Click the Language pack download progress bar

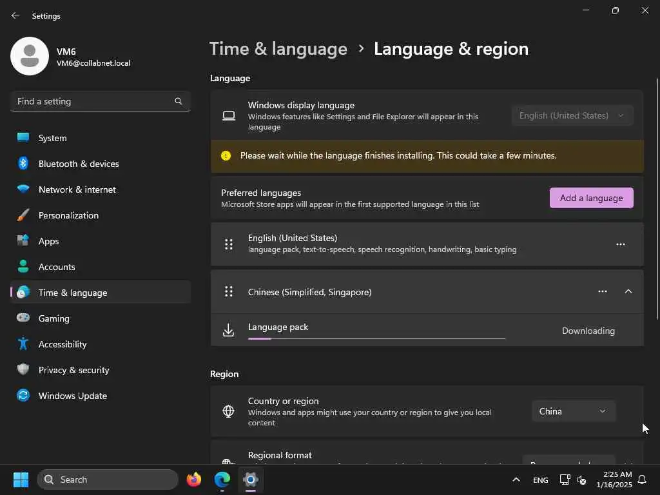[376, 338]
